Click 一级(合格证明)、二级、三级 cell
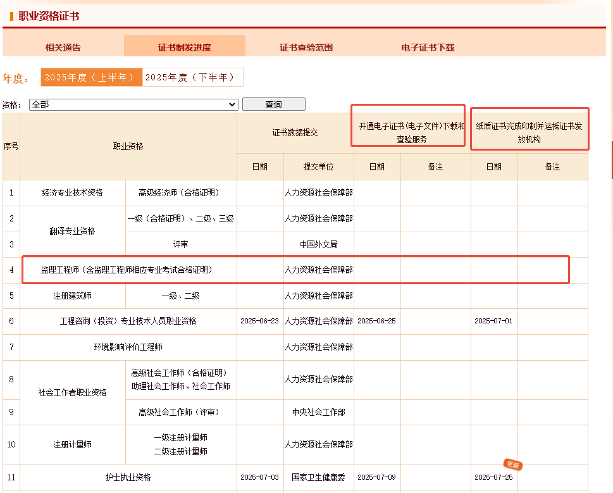This screenshot has height=493, width=613. tap(181, 218)
